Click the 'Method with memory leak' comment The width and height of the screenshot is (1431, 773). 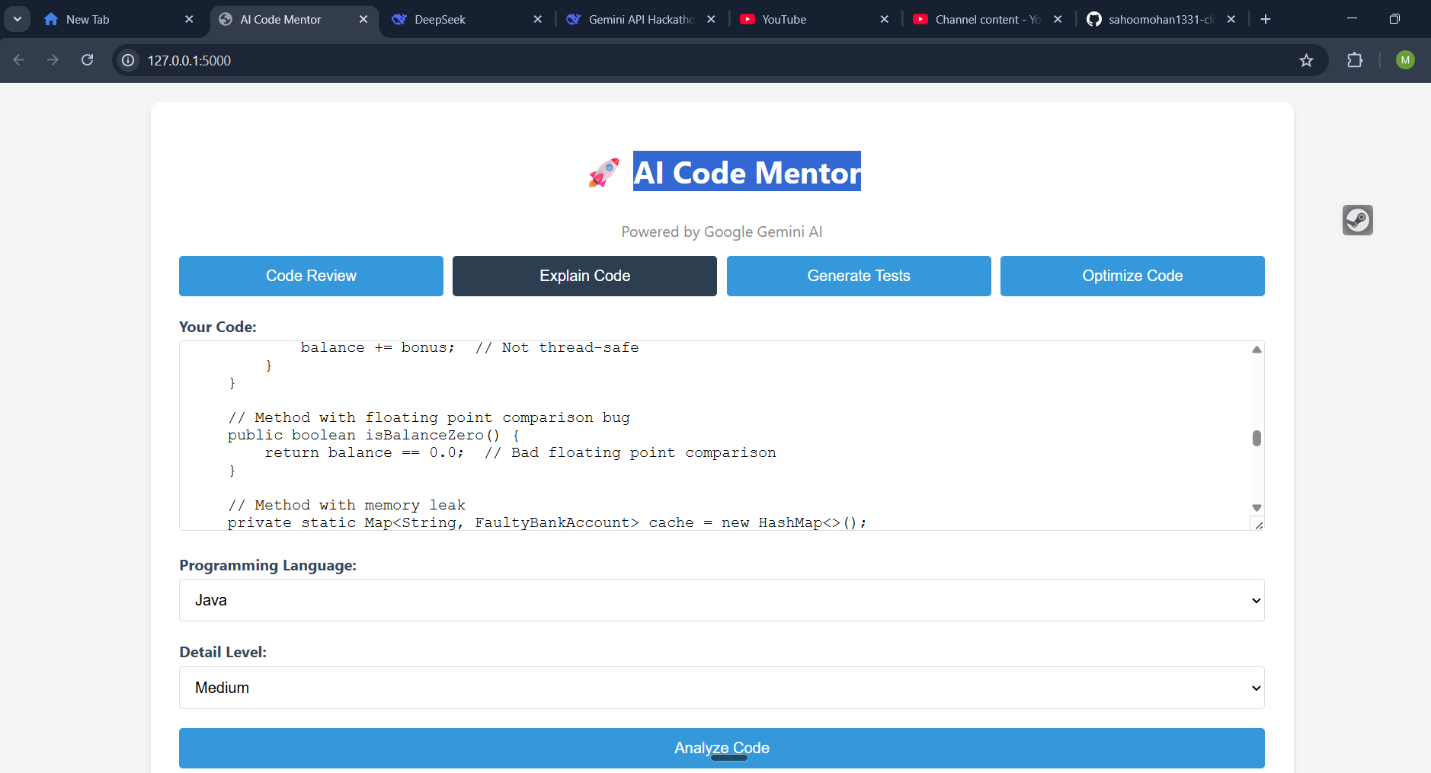[x=347, y=505]
